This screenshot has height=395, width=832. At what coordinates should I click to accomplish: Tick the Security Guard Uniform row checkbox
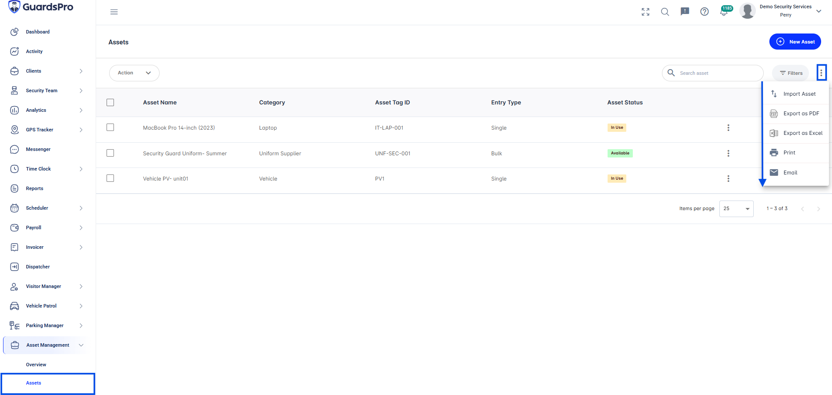click(x=110, y=153)
